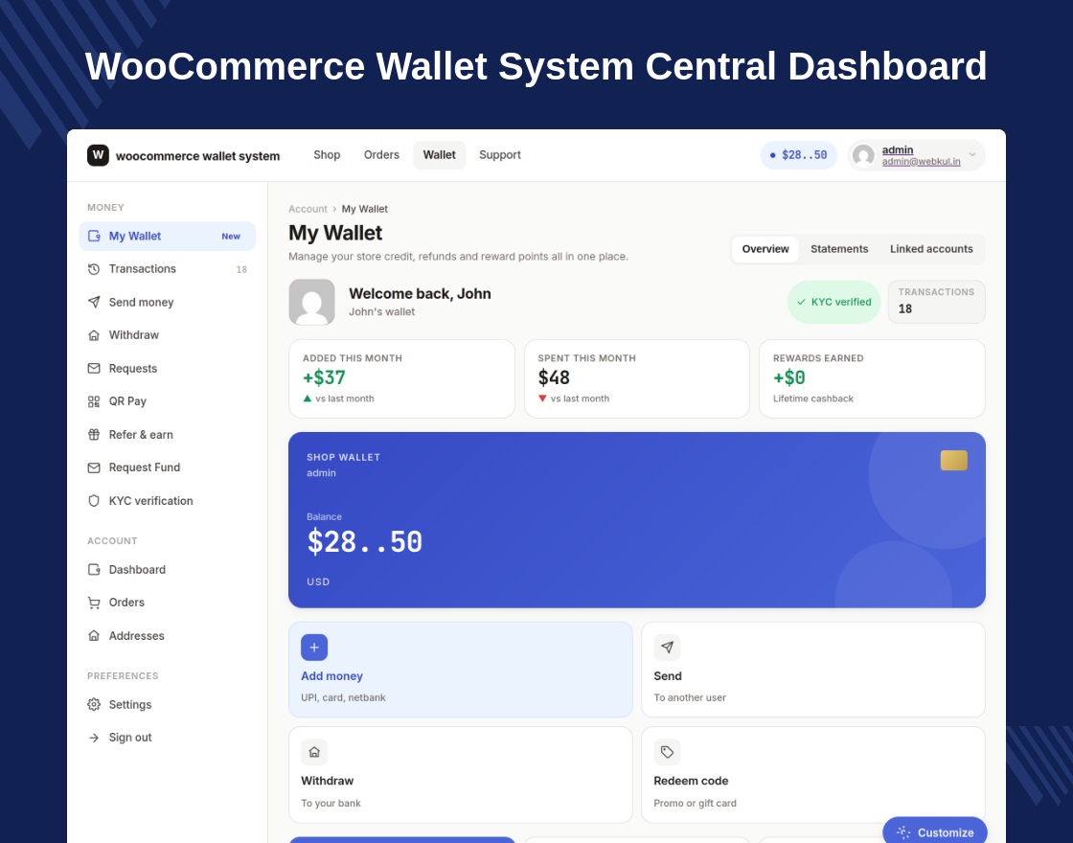Click the admin@webkul.in email link
The image size is (1073, 843).
coord(921,162)
